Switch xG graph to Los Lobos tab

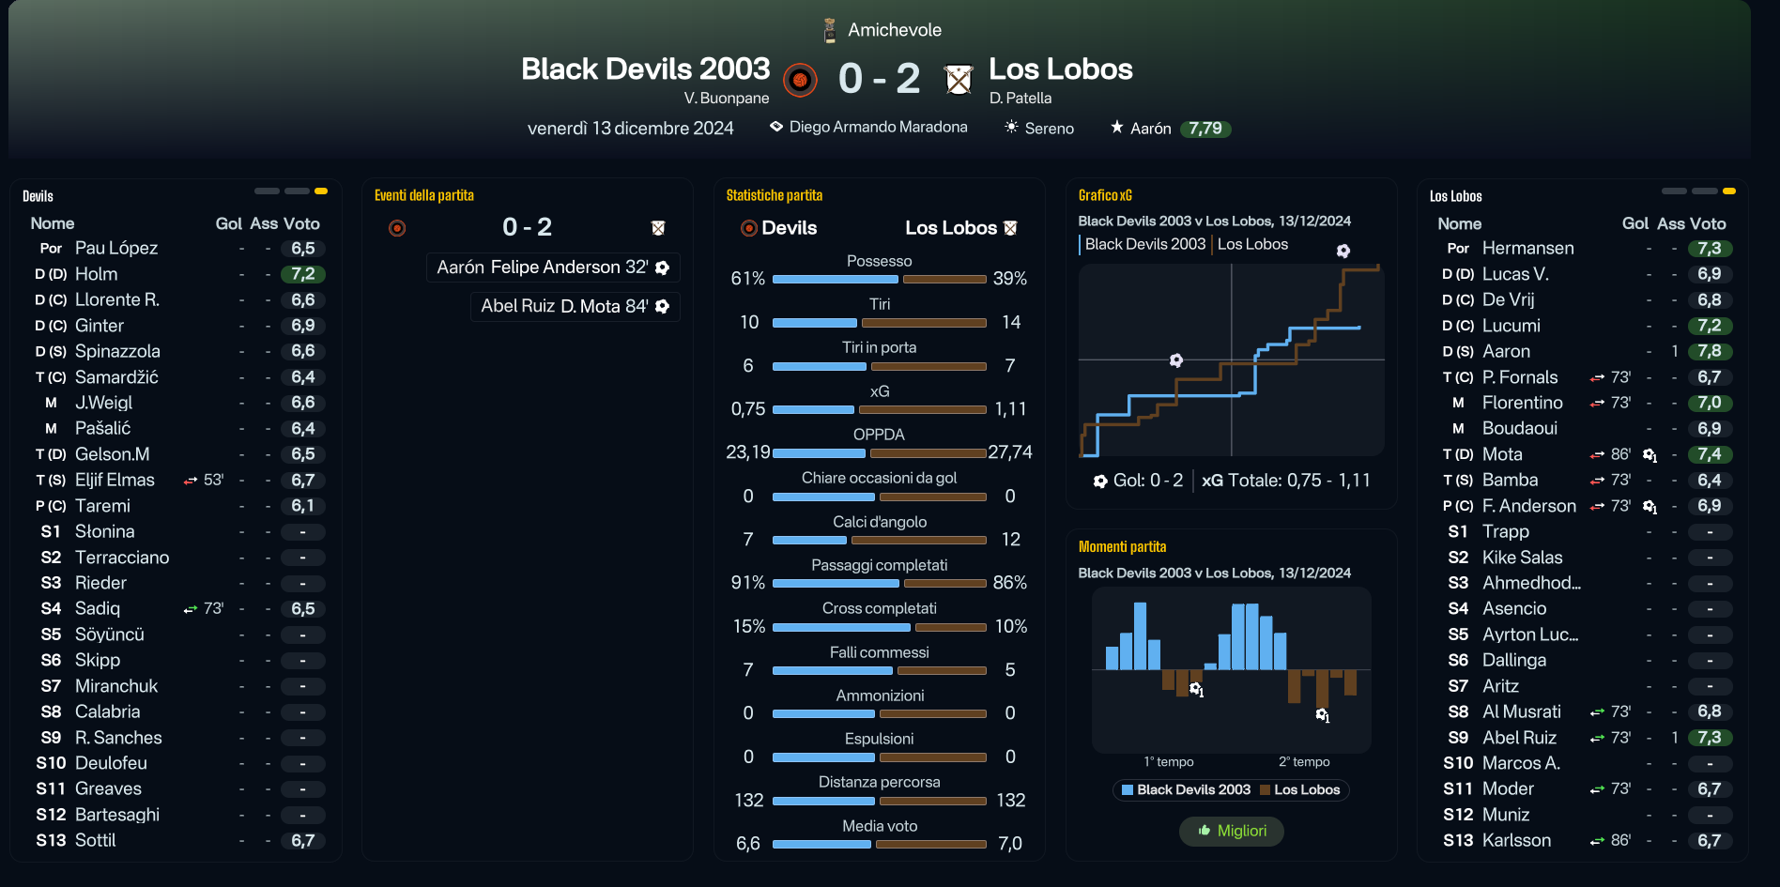1252,244
